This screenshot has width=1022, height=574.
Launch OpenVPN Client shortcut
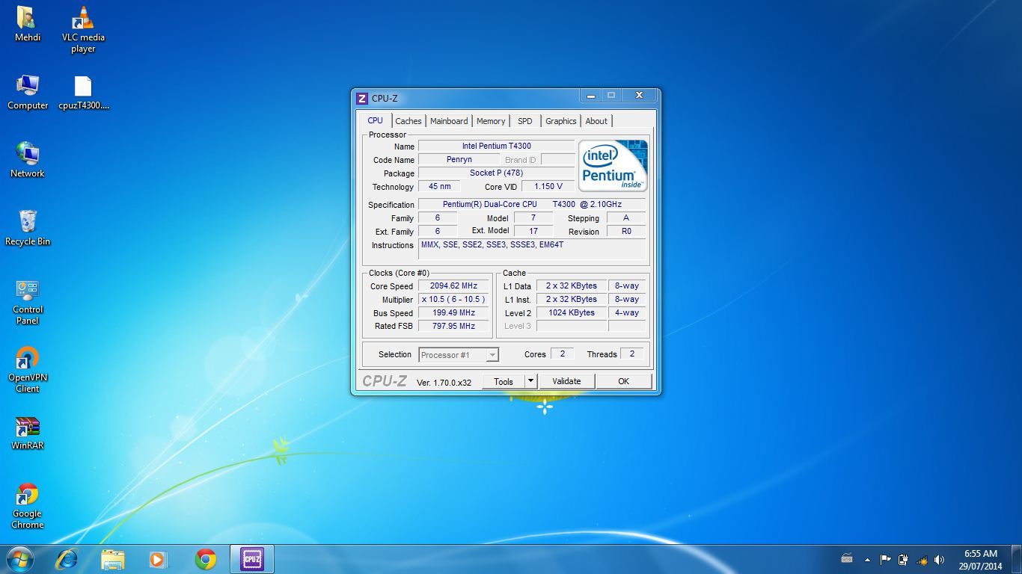pyautogui.click(x=28, y=369)
